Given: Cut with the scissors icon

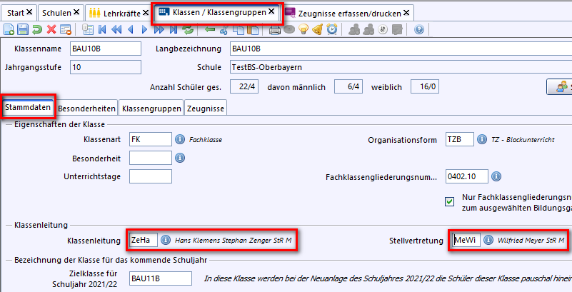Looking at the screenshot, I should coord(224,29).
